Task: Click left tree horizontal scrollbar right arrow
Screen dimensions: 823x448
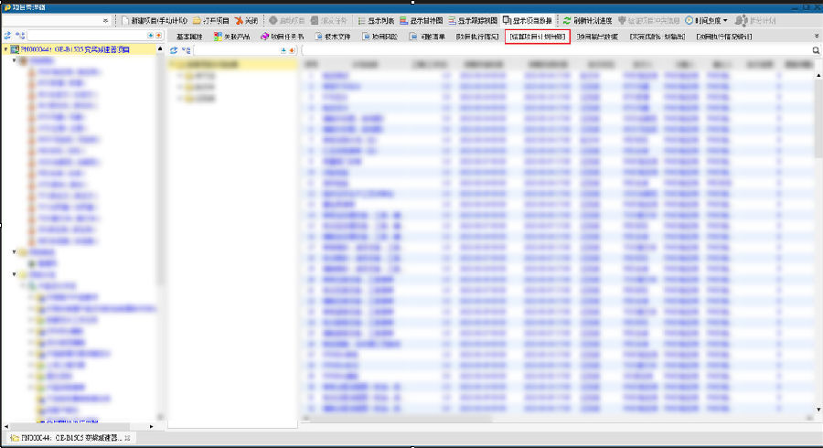Action: tap(151, 426)
